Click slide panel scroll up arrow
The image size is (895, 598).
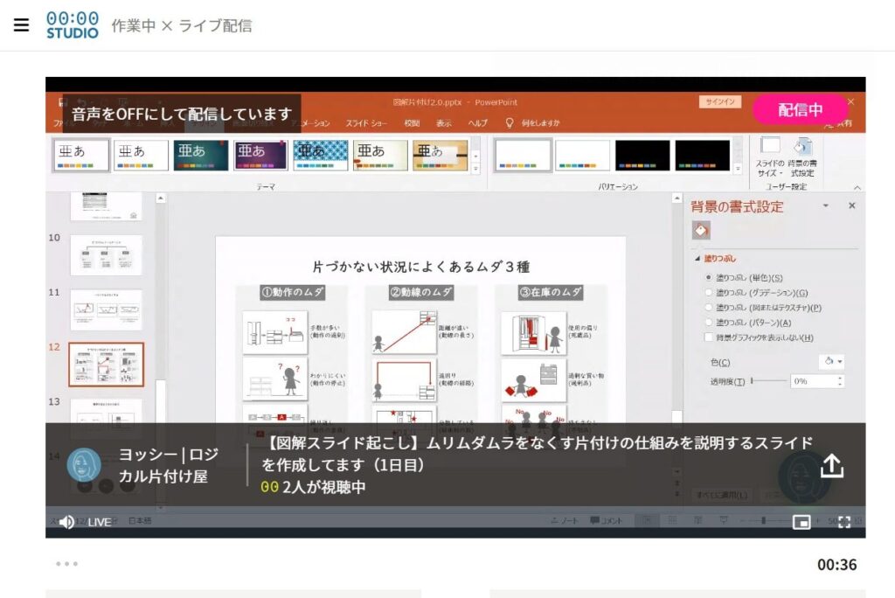[161, 198]
